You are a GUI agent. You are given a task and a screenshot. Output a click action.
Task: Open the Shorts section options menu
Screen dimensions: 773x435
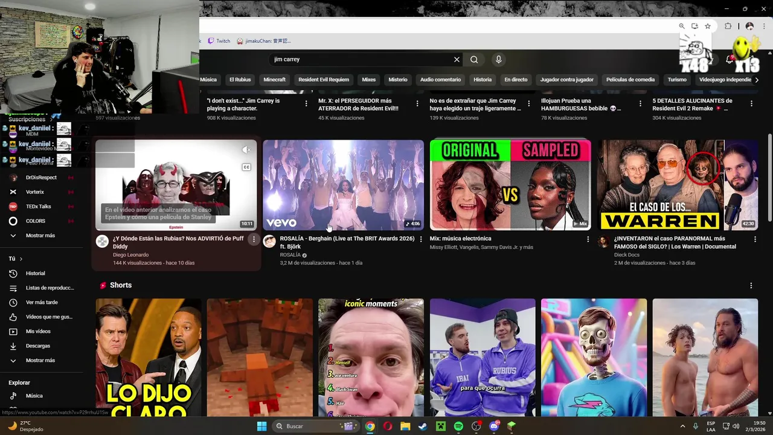(x=751, y=285)
